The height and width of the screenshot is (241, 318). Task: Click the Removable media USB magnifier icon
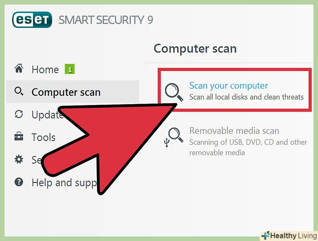[173, 137]
